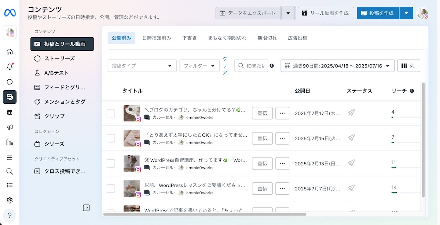Image resolution: width=440 pixels, height=225 pixels.
Task: Open the フィルター dropdown
Action: pos(199,66)
